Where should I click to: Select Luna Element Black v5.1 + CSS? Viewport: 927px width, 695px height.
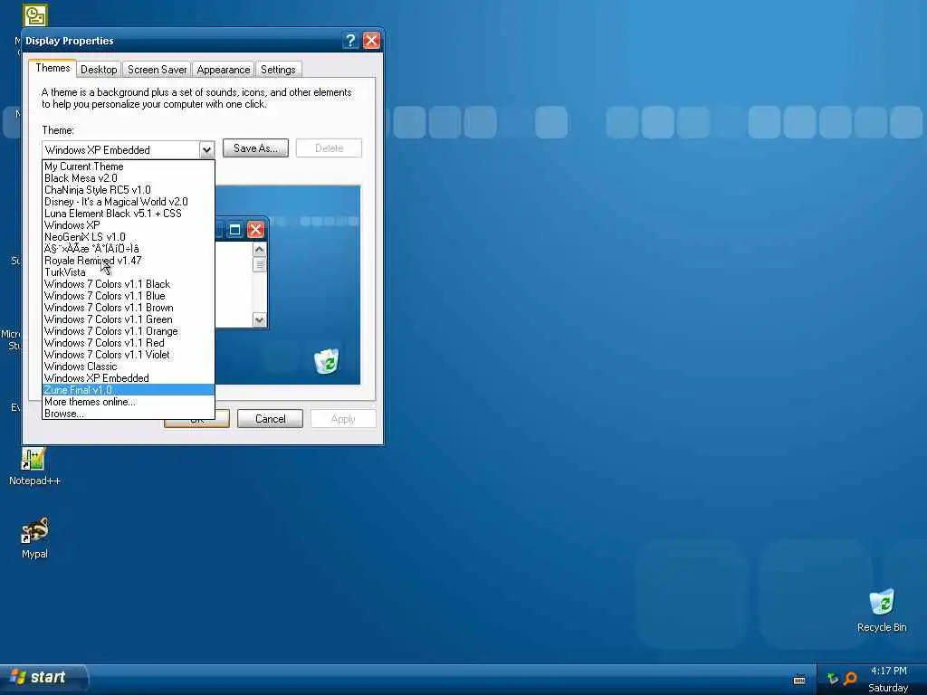129,214
